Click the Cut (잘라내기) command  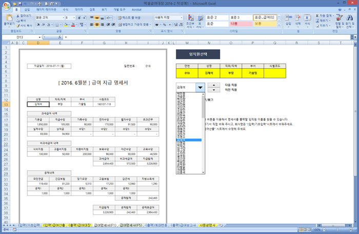point(24,15)
